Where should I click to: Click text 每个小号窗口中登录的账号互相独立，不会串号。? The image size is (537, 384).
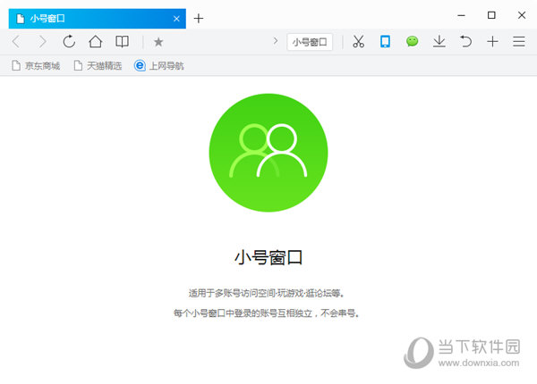pos(266,313)
